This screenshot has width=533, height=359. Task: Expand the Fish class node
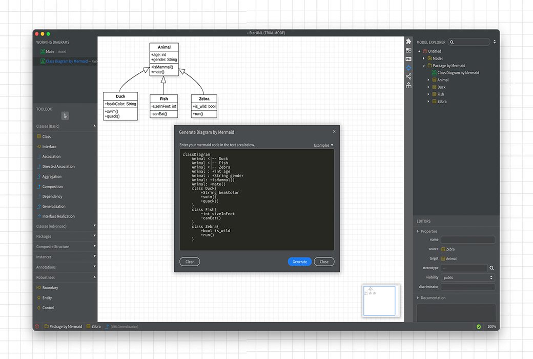(428, 94)
